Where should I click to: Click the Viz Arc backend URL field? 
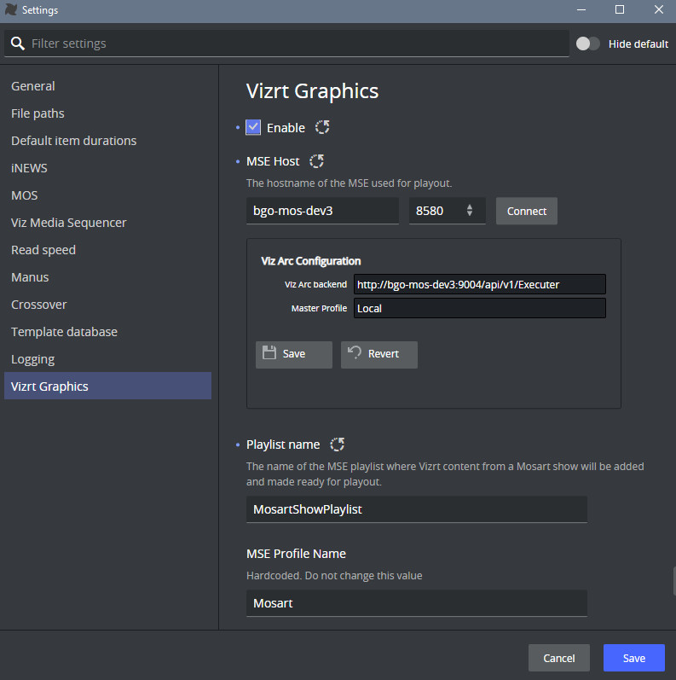pos(479,284)
